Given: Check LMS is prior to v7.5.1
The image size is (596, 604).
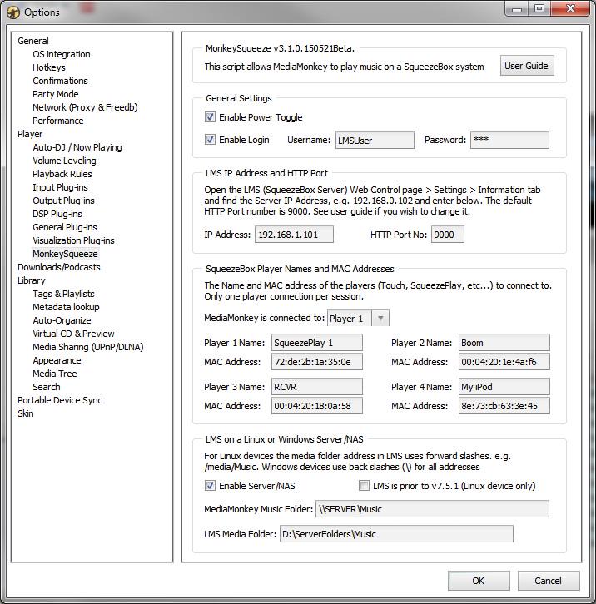Looking at the screenshot, I should tap(364, 485).
